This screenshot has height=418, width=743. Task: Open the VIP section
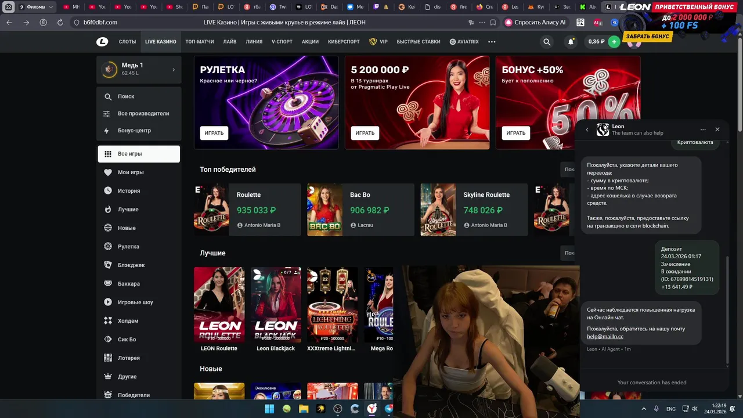[x=378, y=42]
